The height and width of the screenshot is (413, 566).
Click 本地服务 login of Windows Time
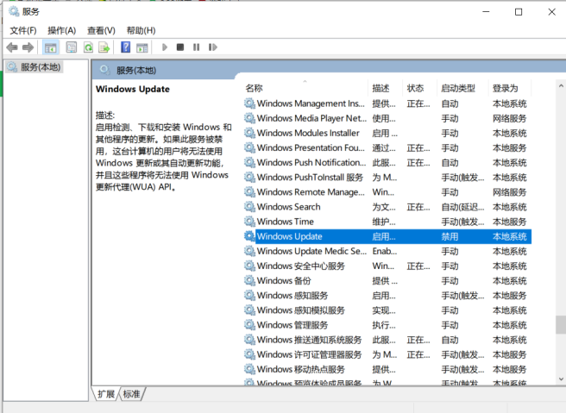(x=509, y=222)
